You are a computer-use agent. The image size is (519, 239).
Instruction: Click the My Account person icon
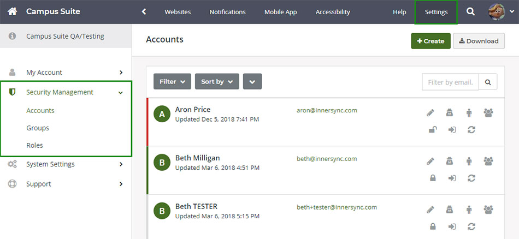12,72
